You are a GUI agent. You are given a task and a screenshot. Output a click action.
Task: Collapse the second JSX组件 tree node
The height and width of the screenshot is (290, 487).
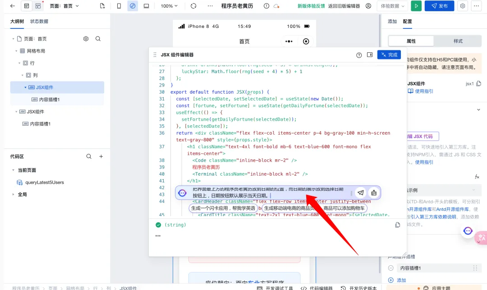click(16, 112)
